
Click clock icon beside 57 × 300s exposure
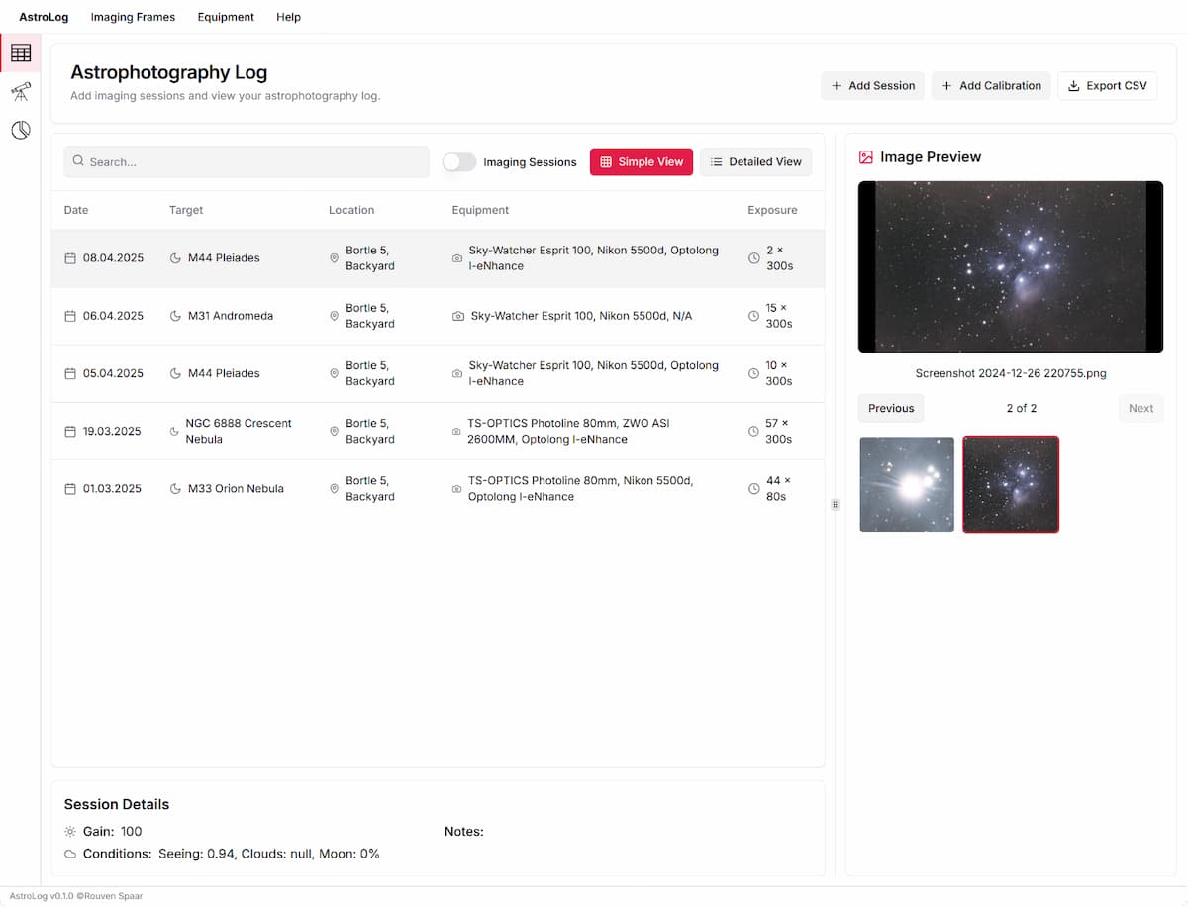click(x=754, y=432)
